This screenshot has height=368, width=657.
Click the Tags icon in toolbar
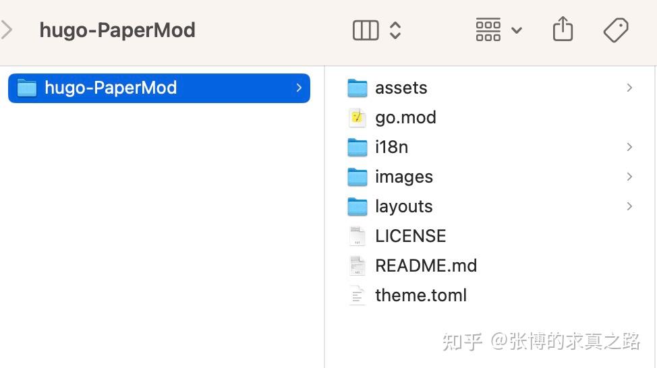[615, 30]
